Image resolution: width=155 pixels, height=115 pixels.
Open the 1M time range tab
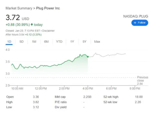[34, 42]
